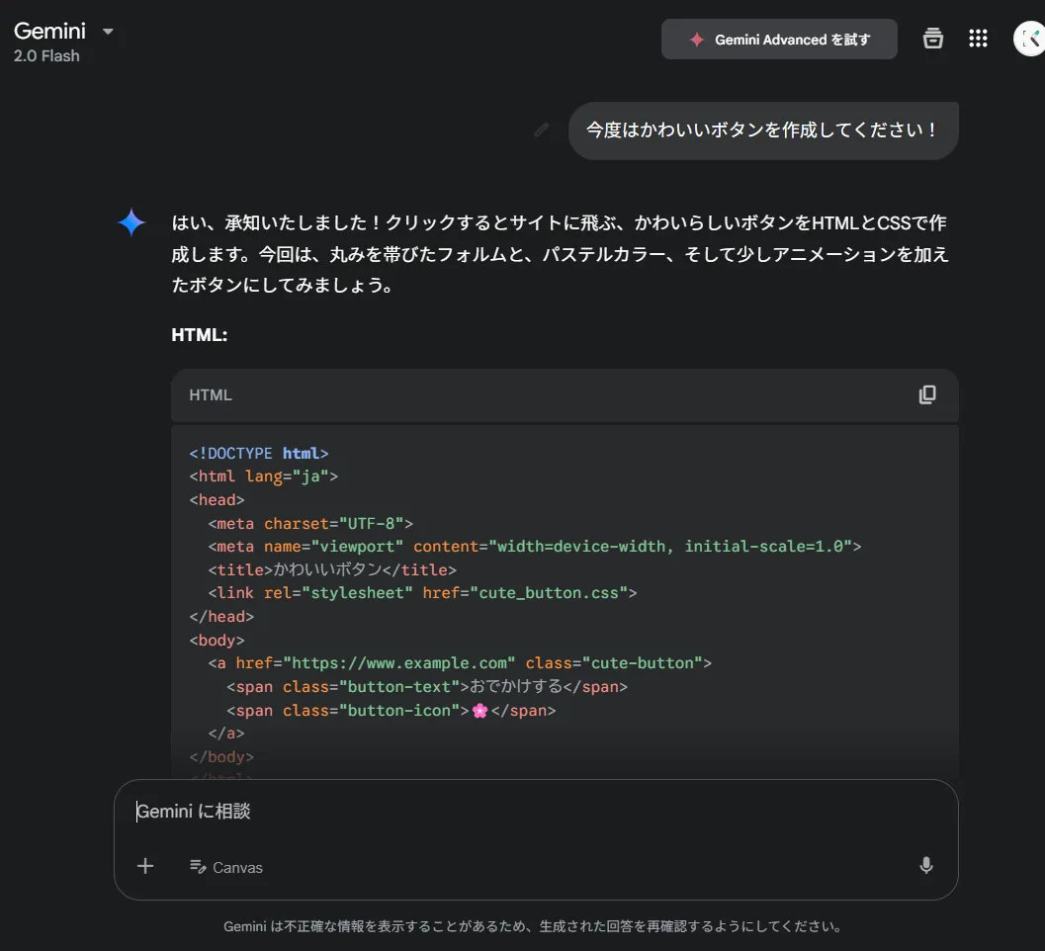1045x951 pixels.
Task: Open the account profile avatar
Action: click(1030, 39)
